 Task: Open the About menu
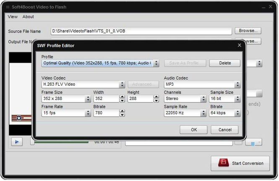pos(28,17)
